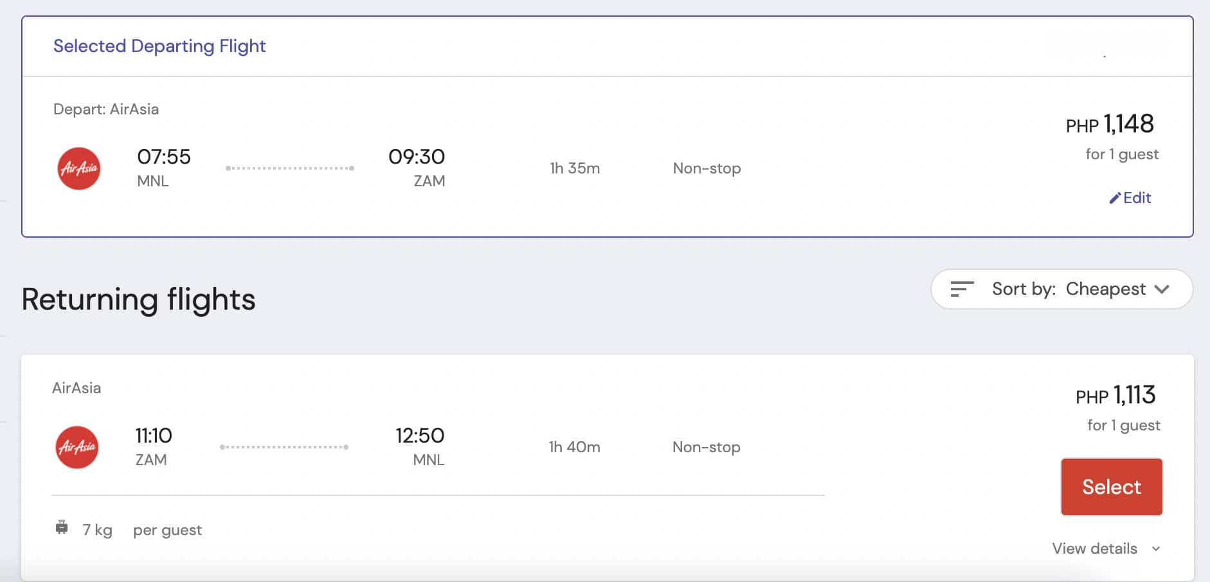Click the dotted flight path line between ZAM and MNL

click(x=285, y=447)
